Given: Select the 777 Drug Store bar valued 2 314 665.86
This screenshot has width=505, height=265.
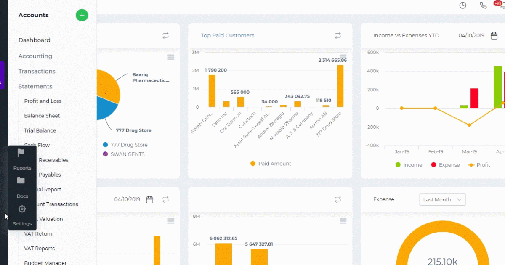Looking at the screenshot, I should pyautogui.click(x=340, y=86).
